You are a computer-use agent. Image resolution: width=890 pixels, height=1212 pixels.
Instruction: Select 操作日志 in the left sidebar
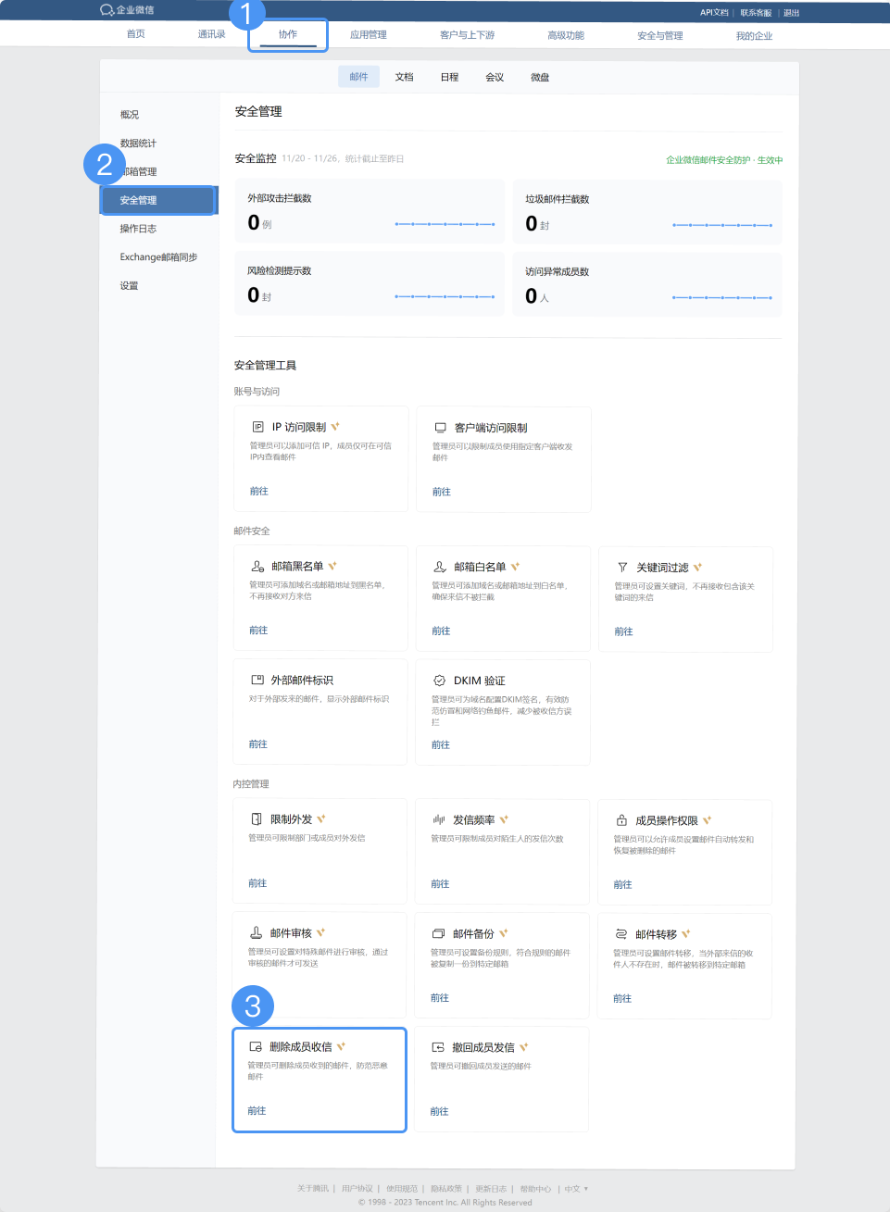(x=138, y=229)
